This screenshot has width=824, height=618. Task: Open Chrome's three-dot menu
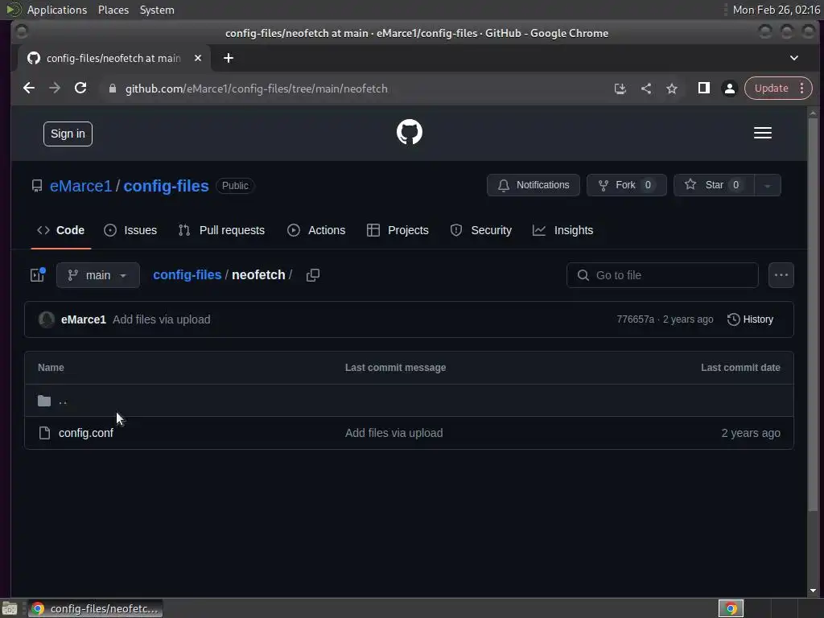tap(802, 89)
